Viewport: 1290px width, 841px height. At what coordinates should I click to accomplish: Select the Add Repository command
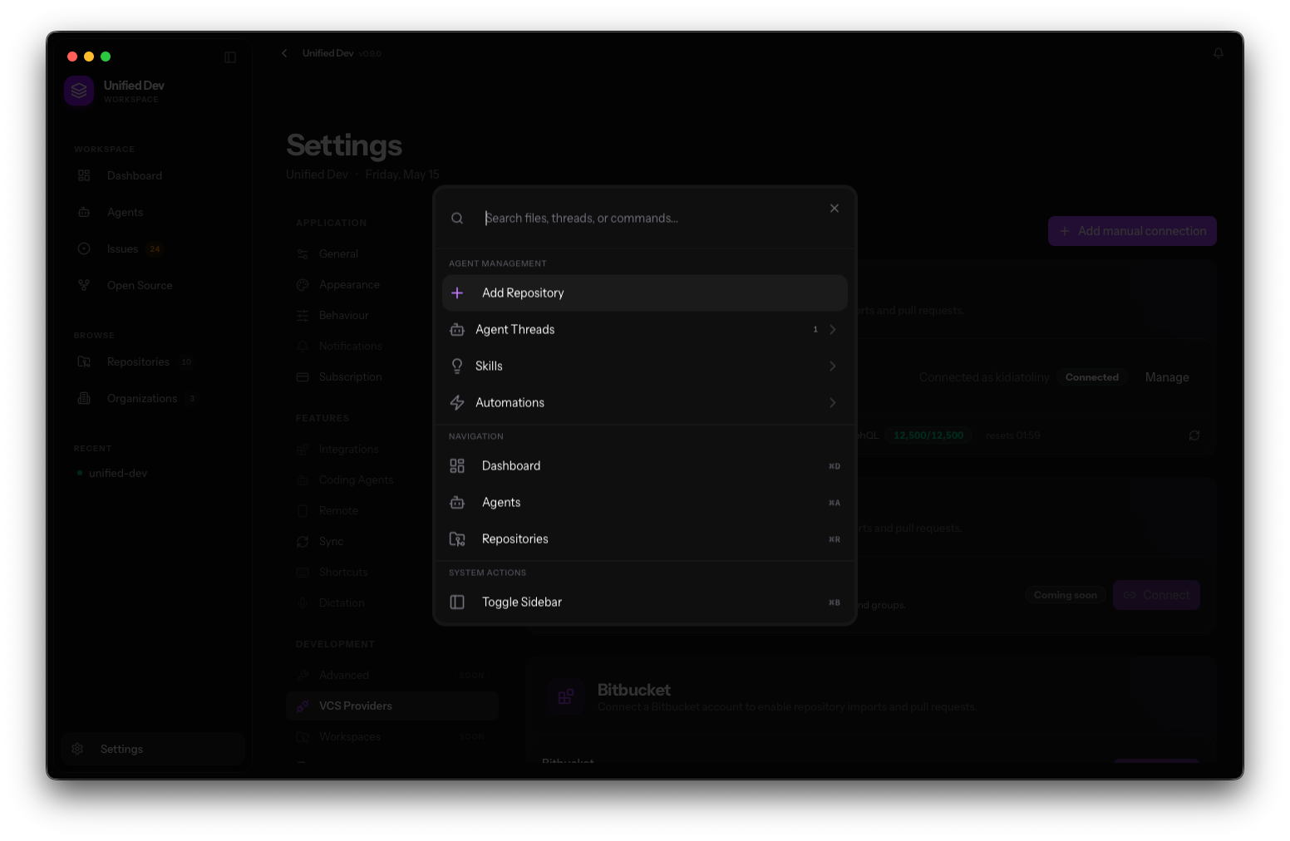click(645, 293)
